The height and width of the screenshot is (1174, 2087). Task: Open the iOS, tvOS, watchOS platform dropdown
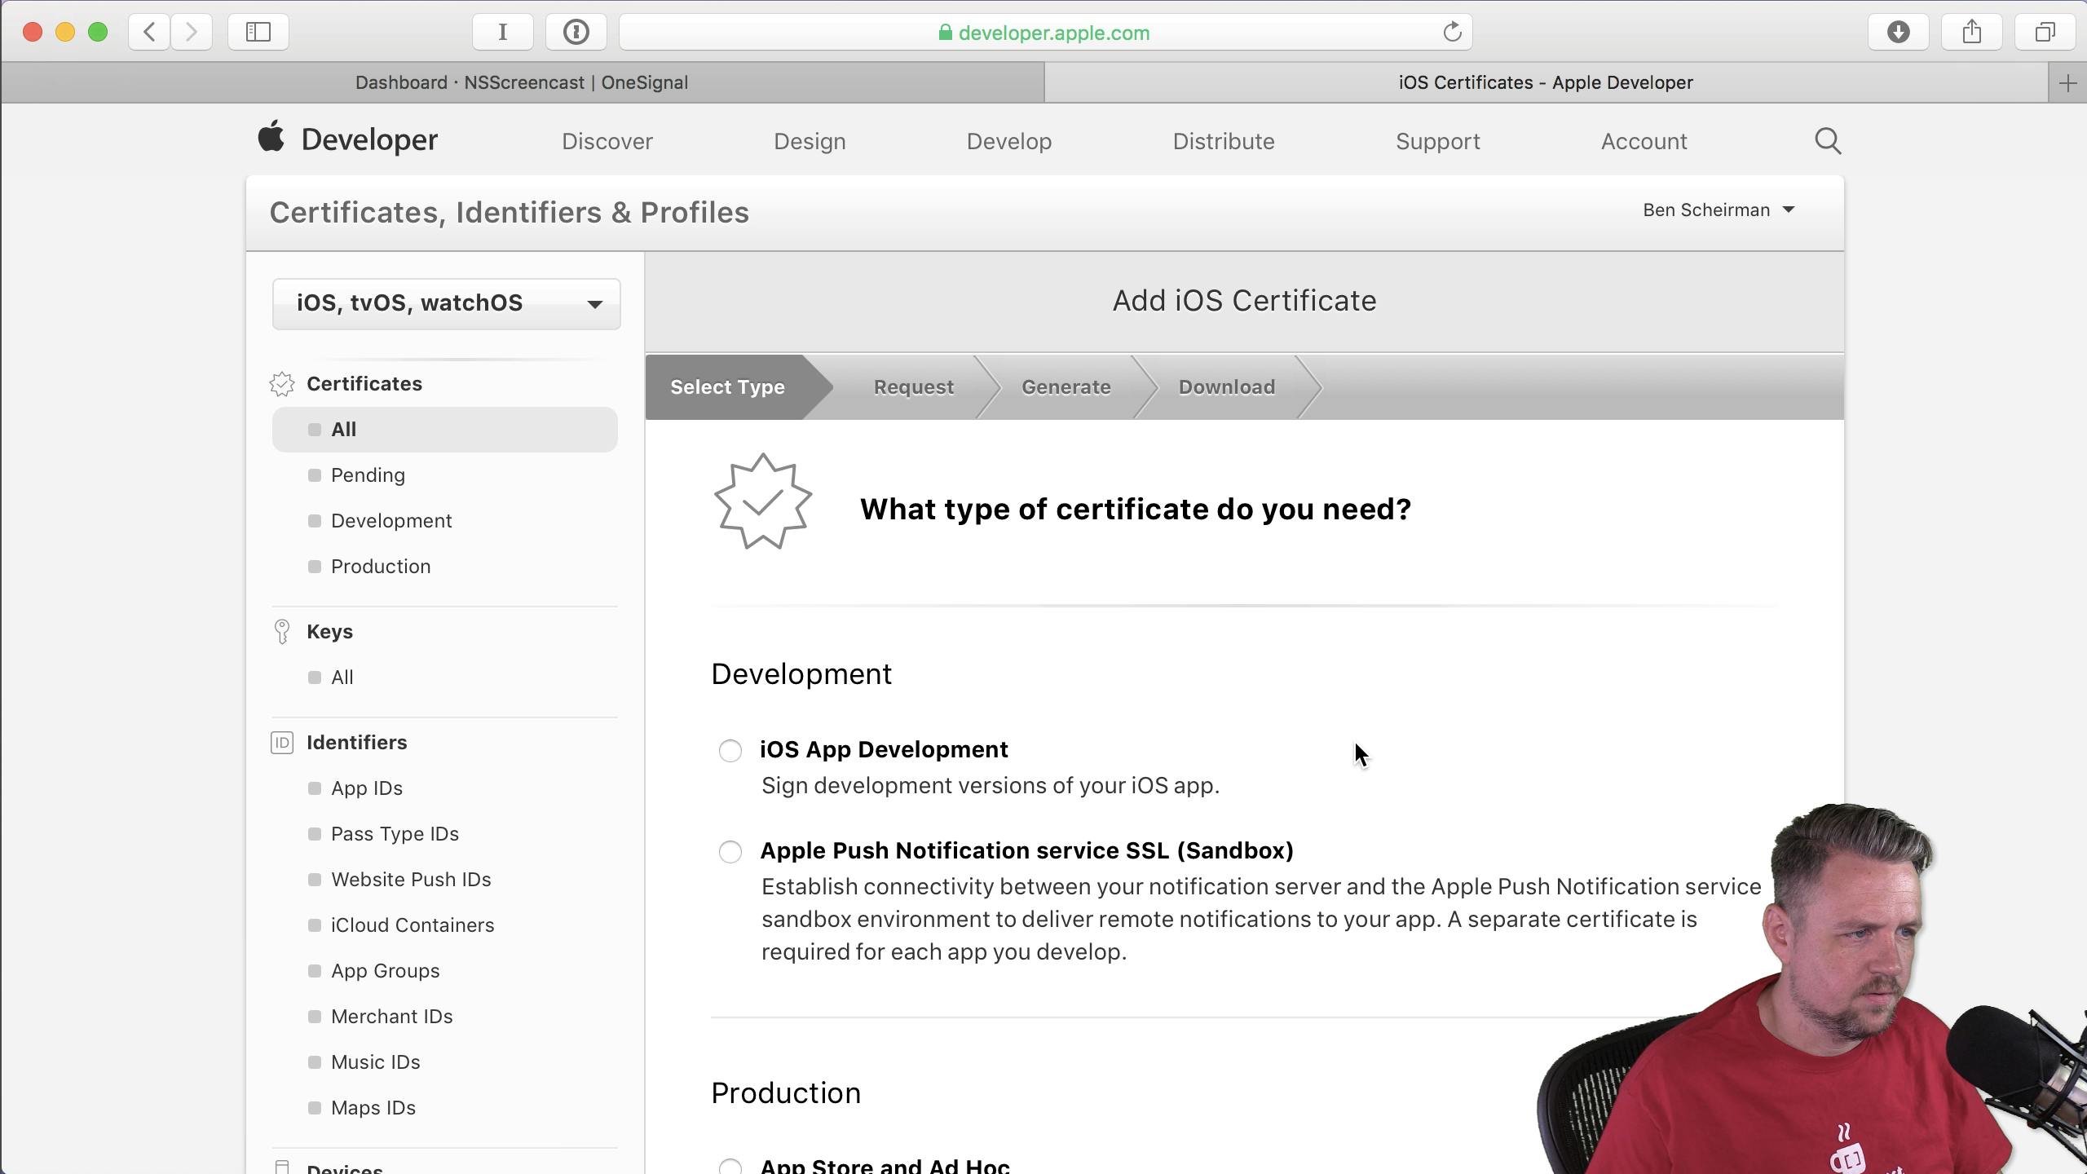click(445, 303)
